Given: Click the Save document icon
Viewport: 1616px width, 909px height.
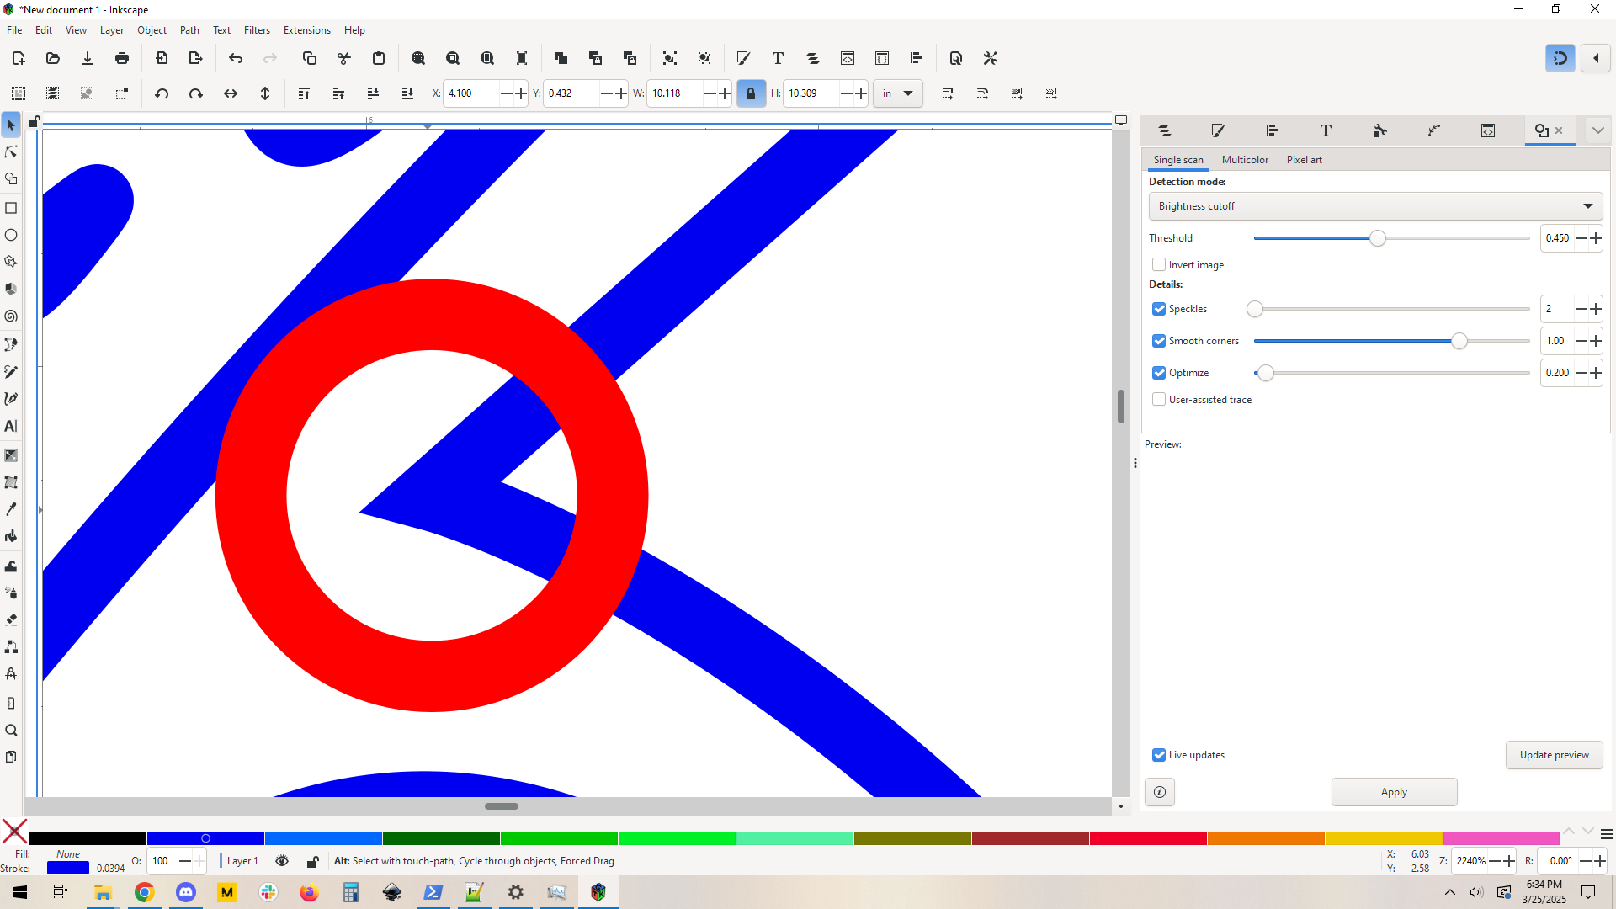Looking at the screenshot, I should (x=88, y=58).
